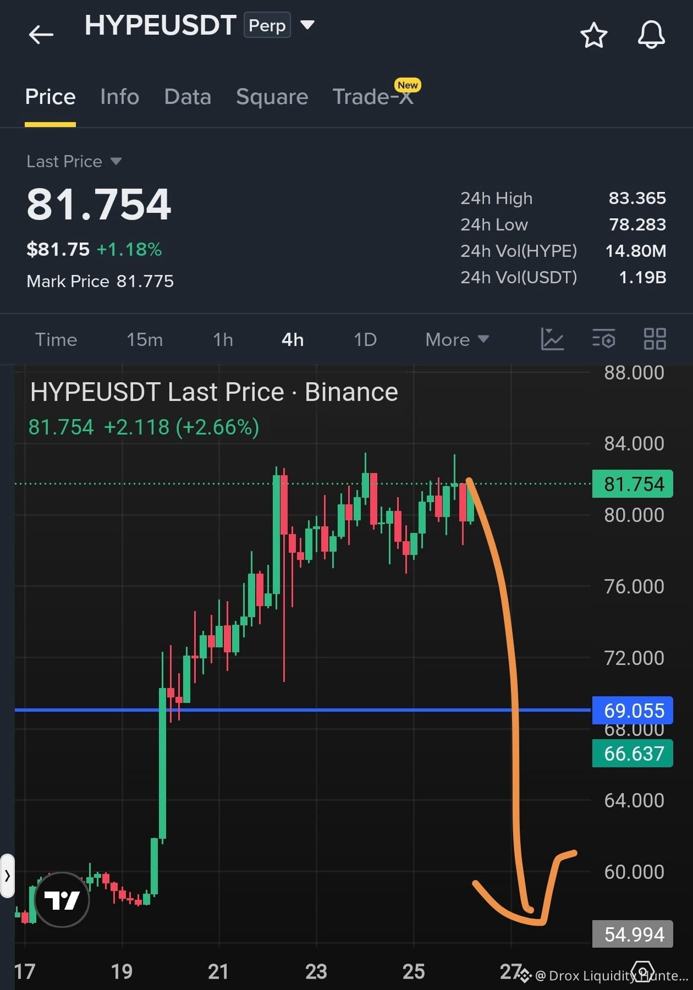Click the 81.754 current price label on axis
The image size is (693, 990).
632,484
